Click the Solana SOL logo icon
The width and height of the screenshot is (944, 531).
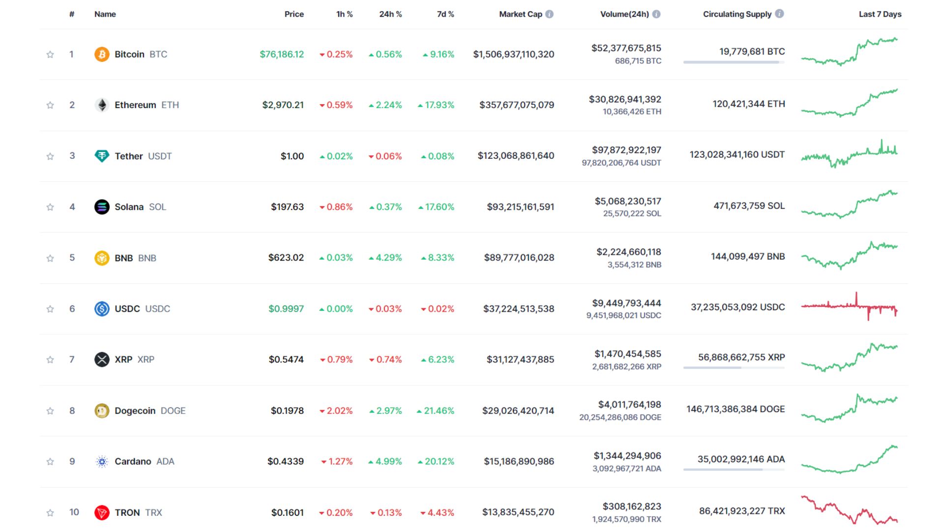click(x=102, y=207)
